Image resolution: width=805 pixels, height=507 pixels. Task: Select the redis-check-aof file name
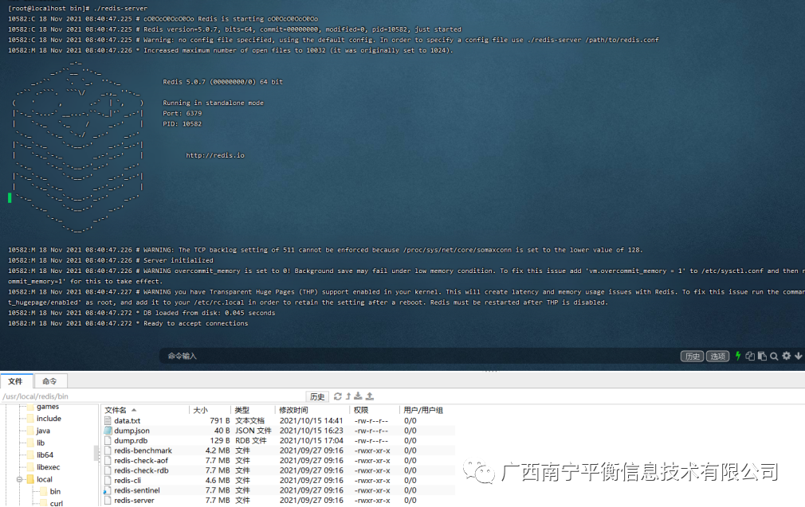(141, 460)
